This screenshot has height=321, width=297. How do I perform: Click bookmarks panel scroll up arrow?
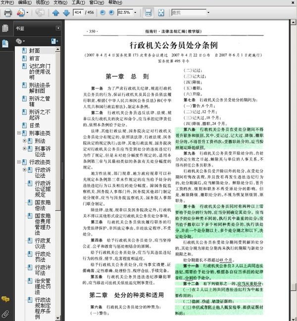[58, 49]
